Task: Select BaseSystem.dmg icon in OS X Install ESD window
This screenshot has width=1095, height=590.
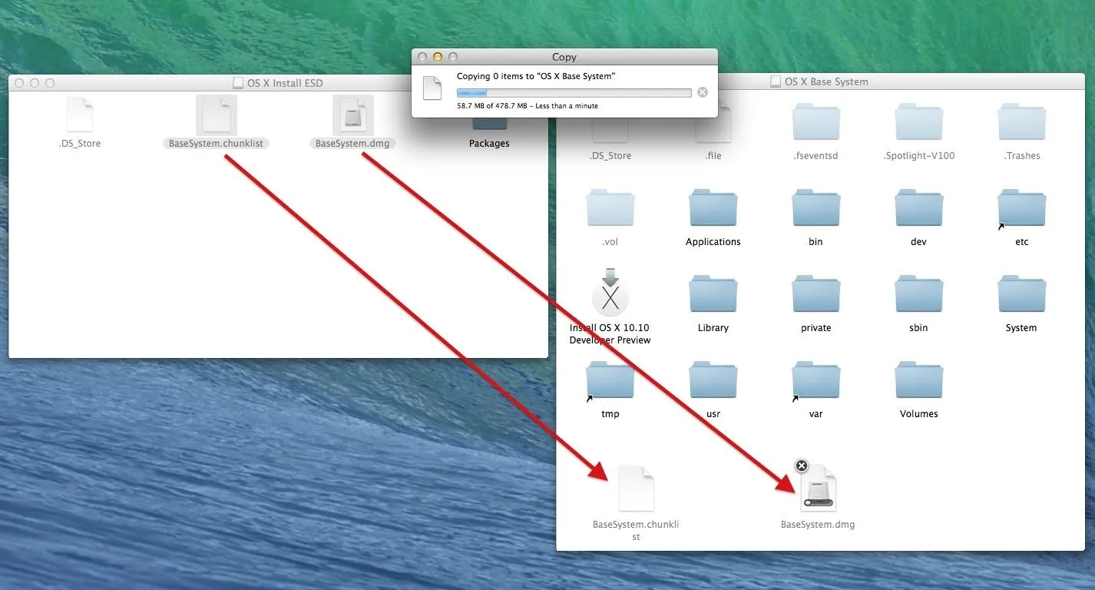Action: (x=353, y=115)
